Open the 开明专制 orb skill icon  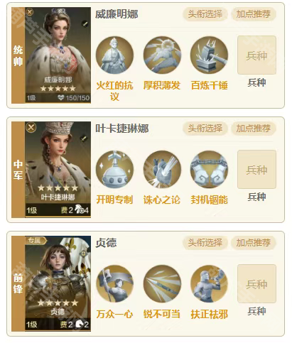114,170
